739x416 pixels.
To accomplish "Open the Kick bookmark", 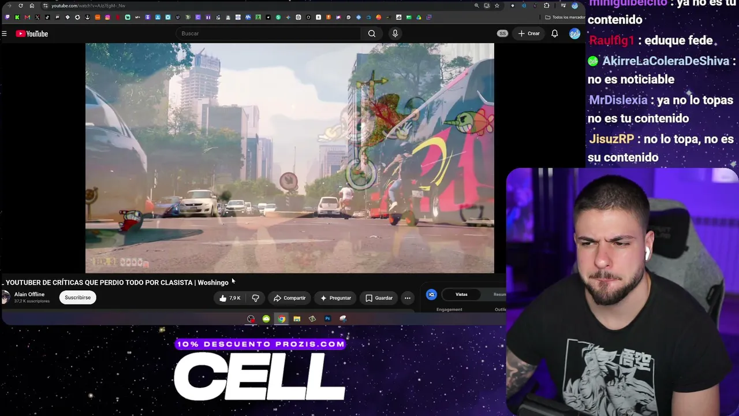I will 17,17.
